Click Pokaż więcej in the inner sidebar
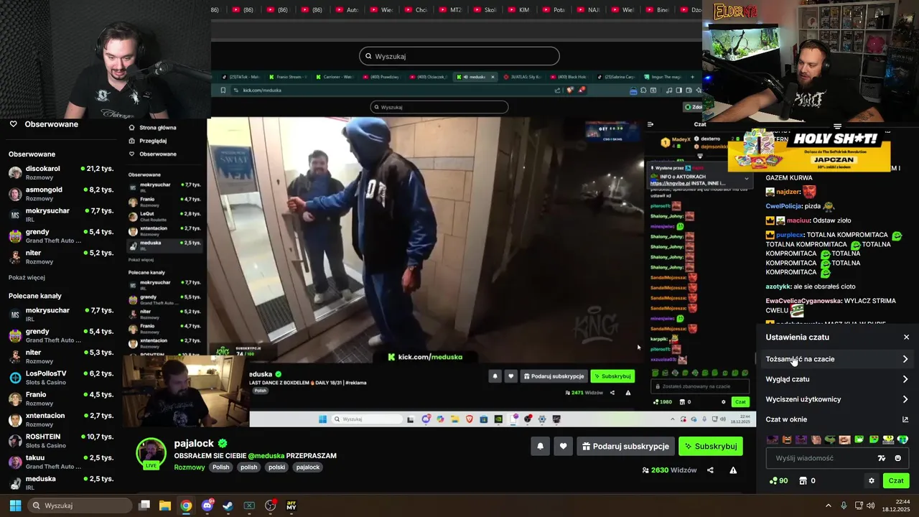 pyautogui.click(x=141, y=260)
